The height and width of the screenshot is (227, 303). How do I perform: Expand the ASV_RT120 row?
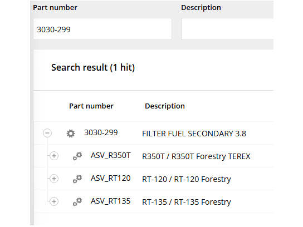54,179
